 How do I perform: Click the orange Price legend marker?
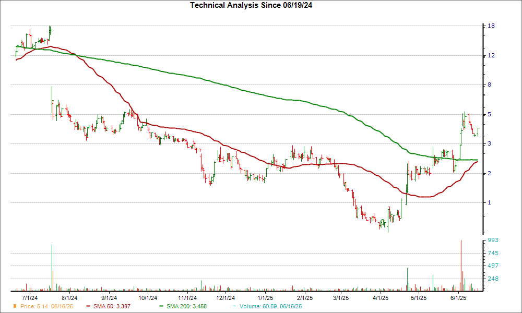pos(15,306)
